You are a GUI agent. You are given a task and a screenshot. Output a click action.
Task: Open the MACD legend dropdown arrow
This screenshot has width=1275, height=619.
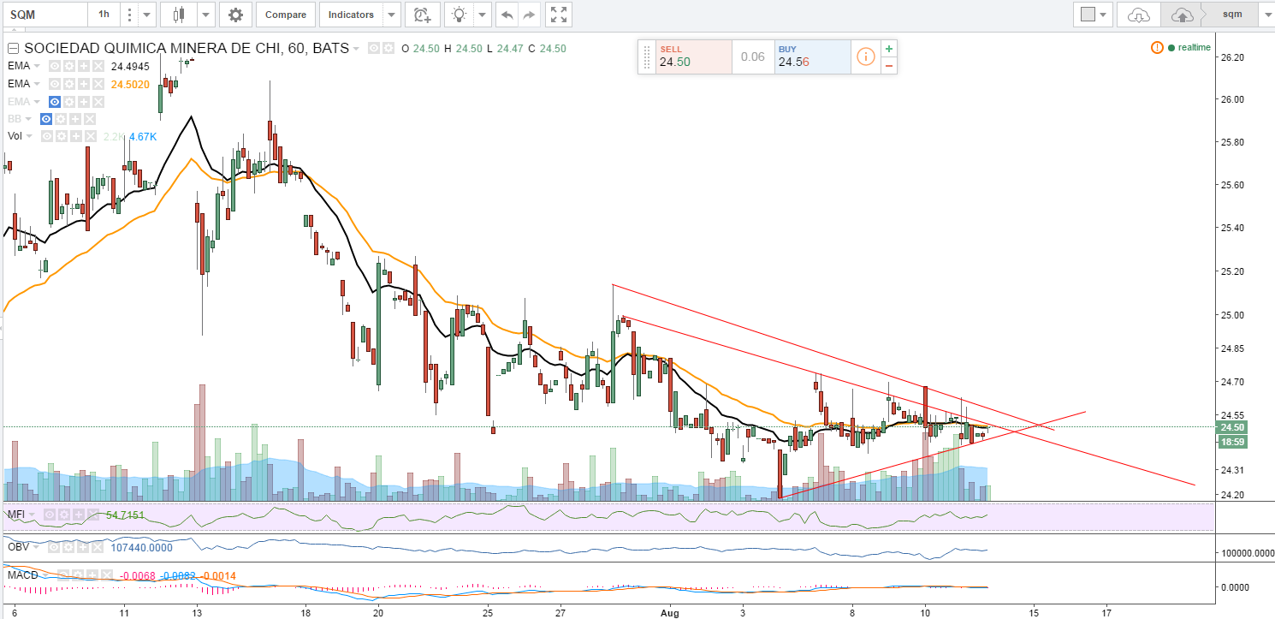click(x=47, y=575)
